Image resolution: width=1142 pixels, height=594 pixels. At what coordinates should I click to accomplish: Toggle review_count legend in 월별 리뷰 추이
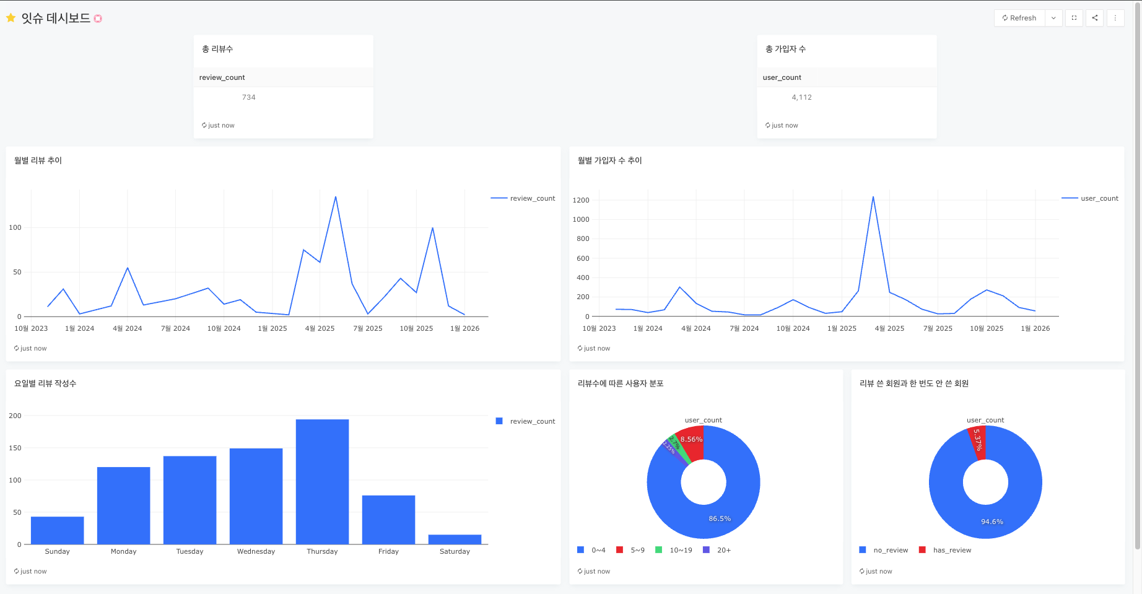[523, 198]
